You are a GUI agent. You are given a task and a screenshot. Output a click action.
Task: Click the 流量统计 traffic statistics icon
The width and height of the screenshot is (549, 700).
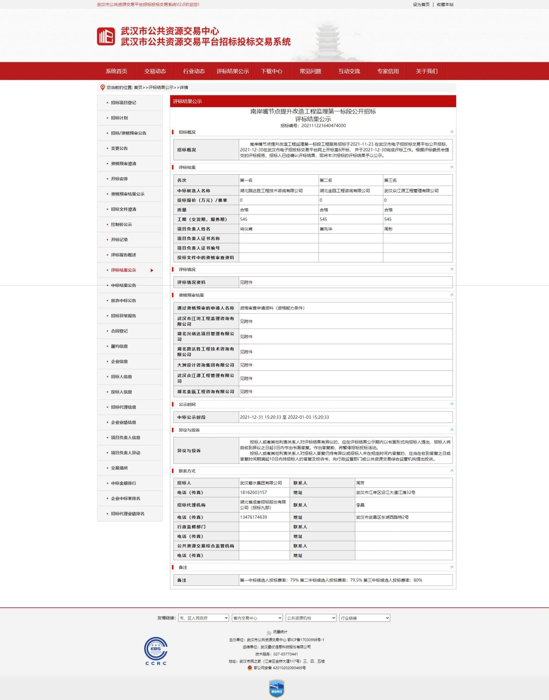tap(269, 633)
